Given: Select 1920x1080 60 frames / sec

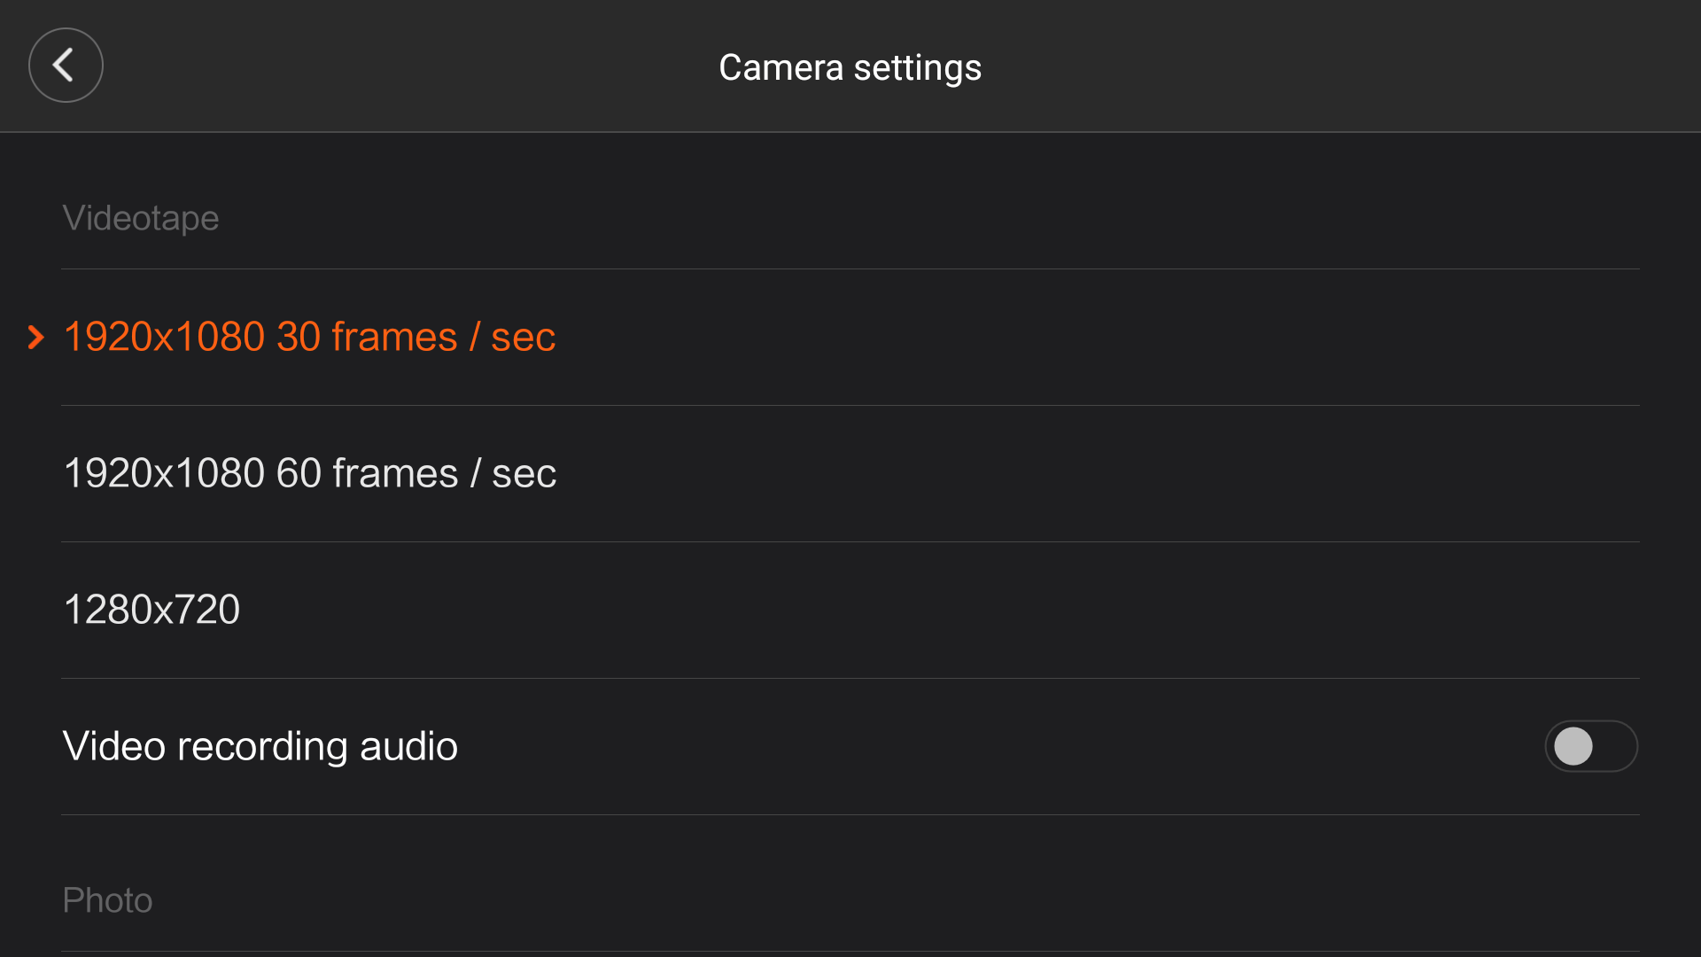Looking at the screenshot, I should [x=850, y=473].
